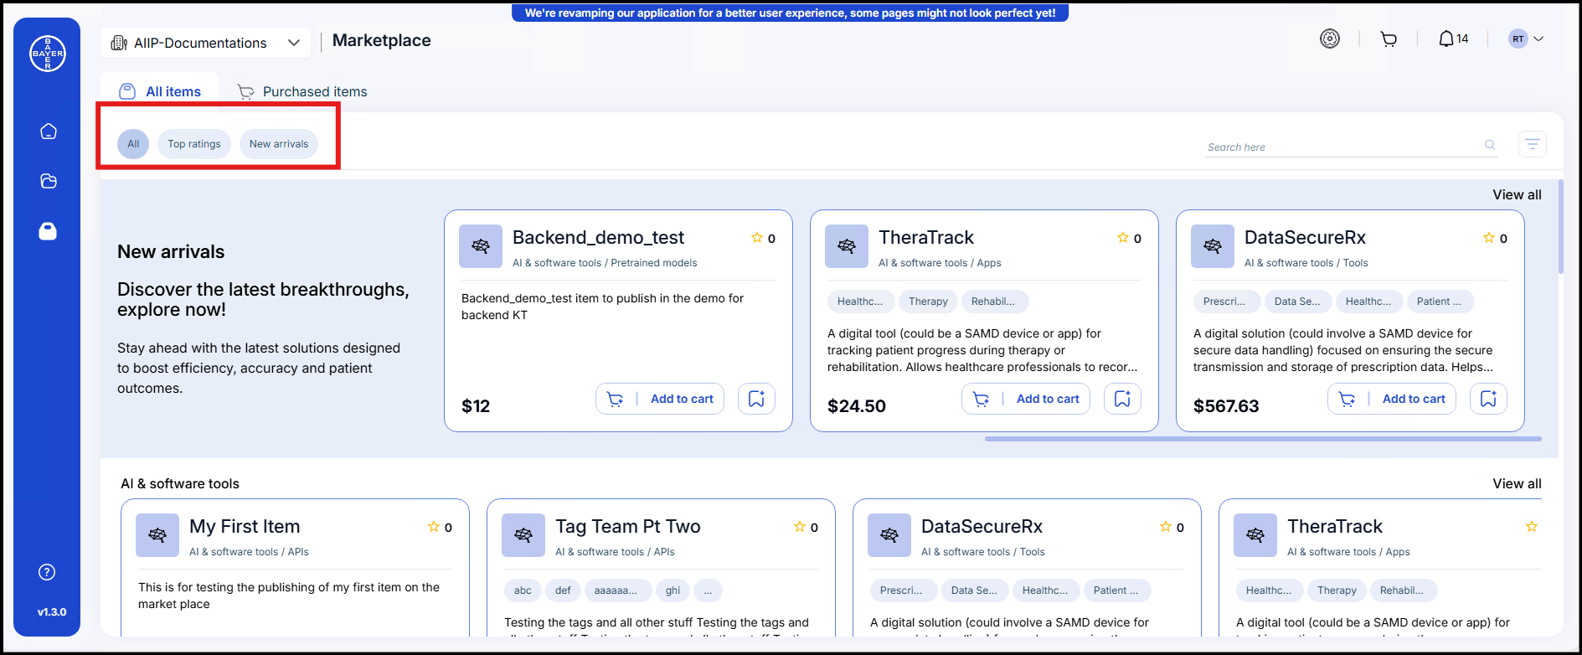Image resolution: width=1582 pixels, height=655 pixels.
Task: Click the Patient ... tag on New arrivals DataSecureRx
Action: 1439,302
